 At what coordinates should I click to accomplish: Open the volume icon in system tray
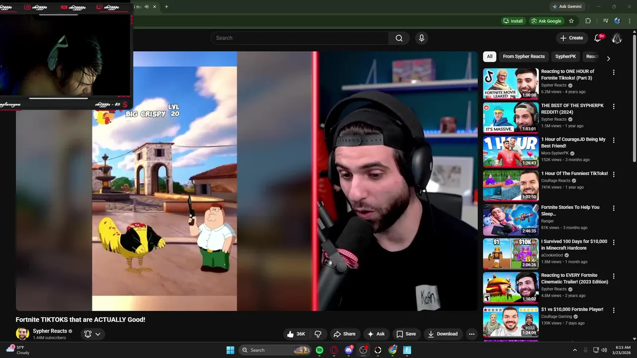(x=605, y=350)
